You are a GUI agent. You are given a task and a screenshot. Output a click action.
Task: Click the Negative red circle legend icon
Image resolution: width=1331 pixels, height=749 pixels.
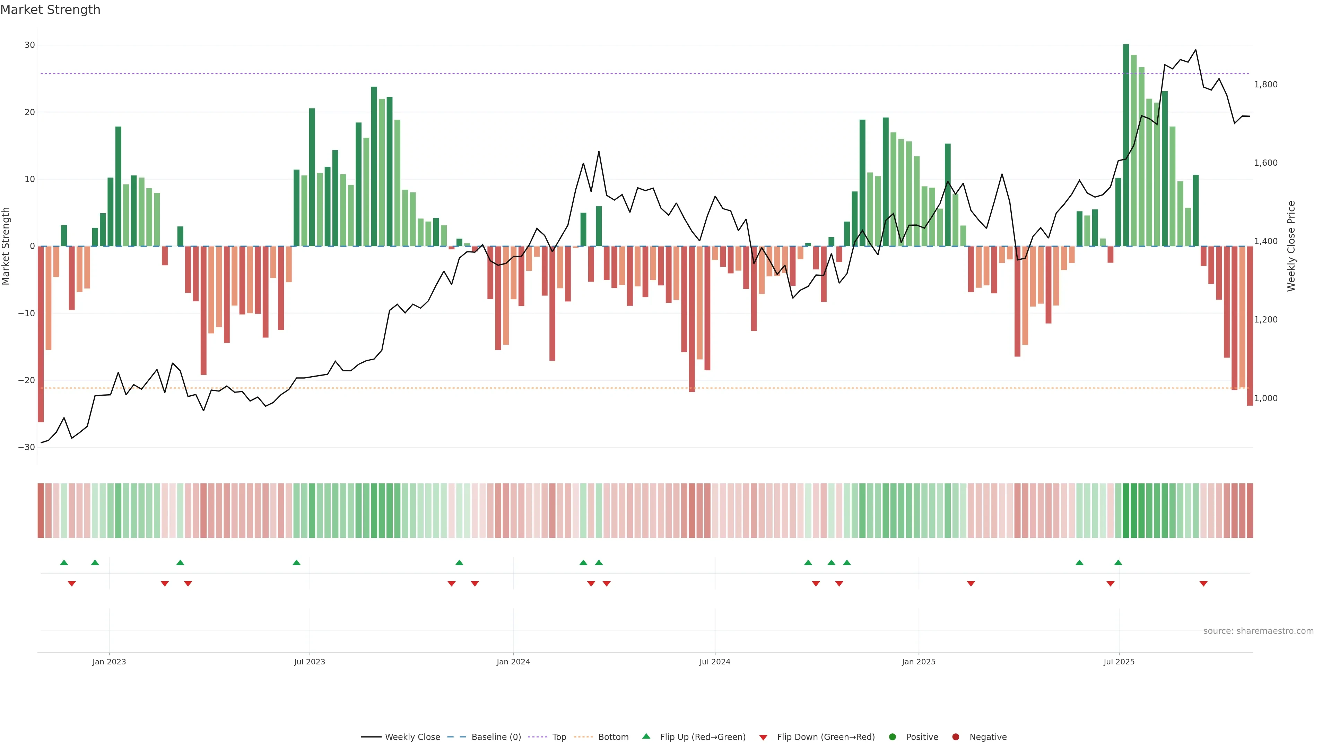point(955,737)
